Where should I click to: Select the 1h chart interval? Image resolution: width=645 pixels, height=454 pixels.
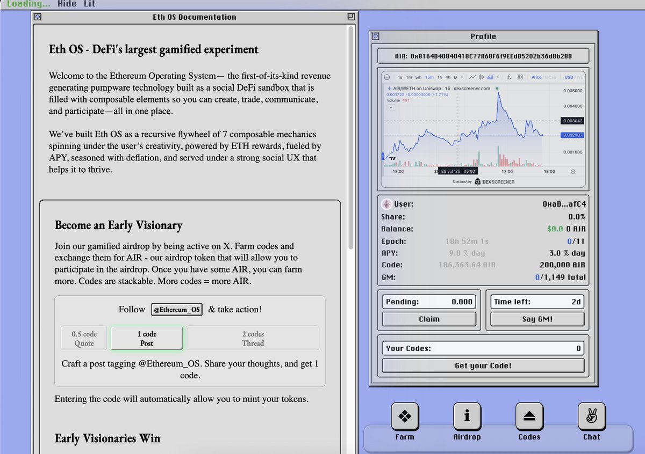click(x=440, y=77)
